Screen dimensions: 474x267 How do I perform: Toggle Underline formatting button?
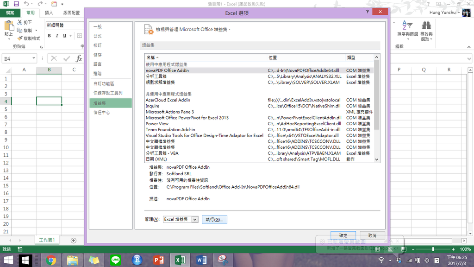point(64,36)
